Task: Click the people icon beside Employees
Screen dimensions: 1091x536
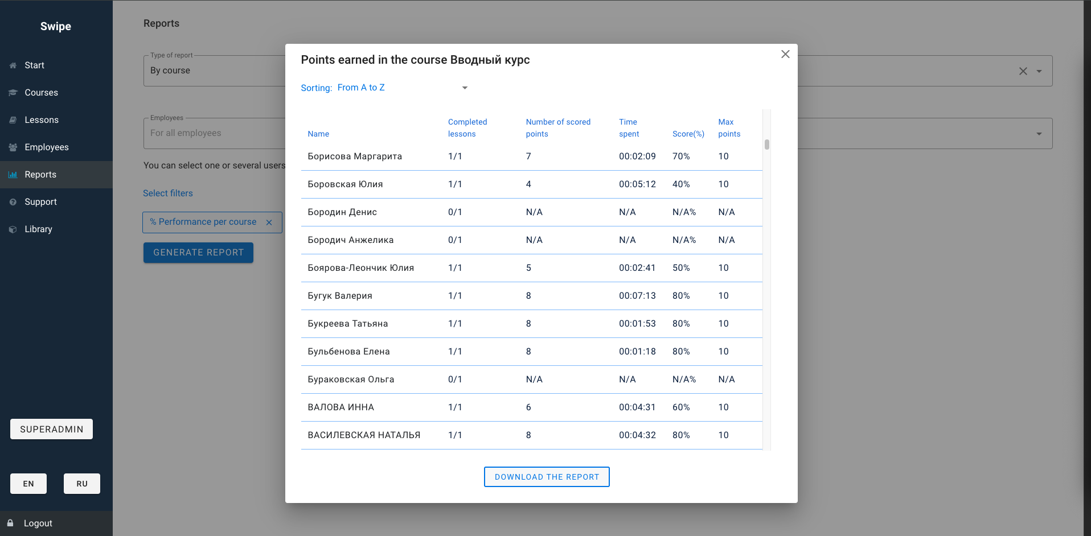Action: pyautogui.click(x=13, y=147)
